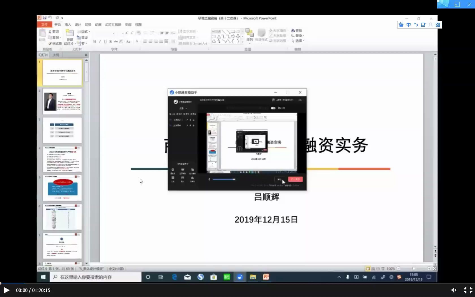
Task: Open Microsoft Edge from the taskbar
Action: click(174, 277)
